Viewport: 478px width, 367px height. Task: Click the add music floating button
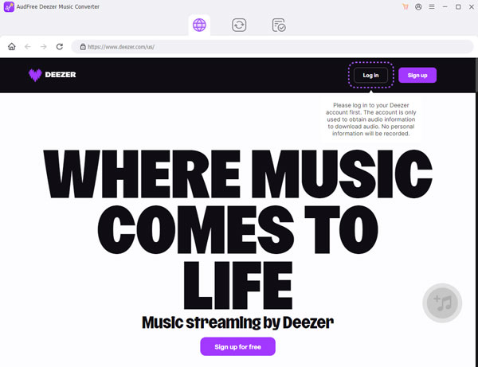click(x=442, y=303)
